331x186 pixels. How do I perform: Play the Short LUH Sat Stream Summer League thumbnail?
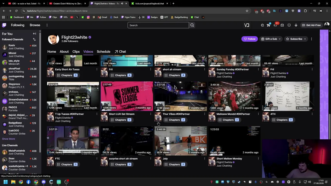(x=127, y=96)
